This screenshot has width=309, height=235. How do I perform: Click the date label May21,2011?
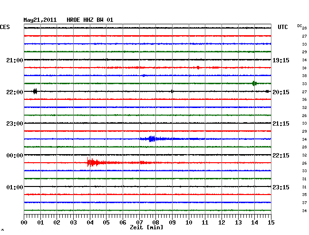40,20
